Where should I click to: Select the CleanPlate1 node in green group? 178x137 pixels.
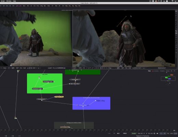click(48, 82)
